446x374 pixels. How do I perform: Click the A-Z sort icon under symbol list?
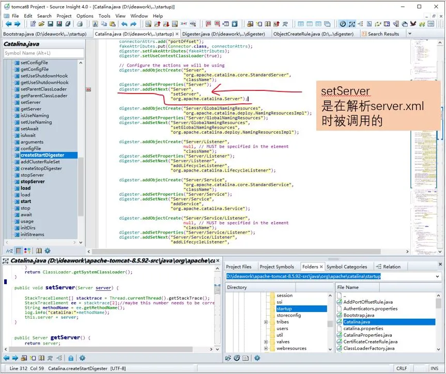pos(9,251)
